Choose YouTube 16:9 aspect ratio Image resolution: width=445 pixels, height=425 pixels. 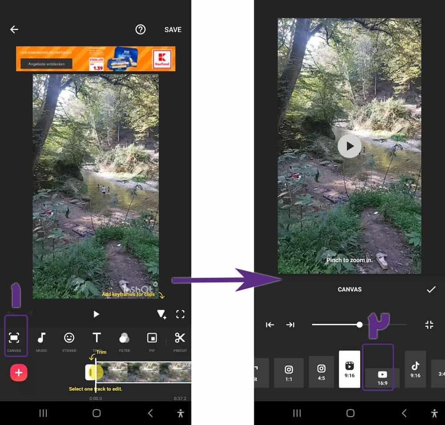pos(382,377)
